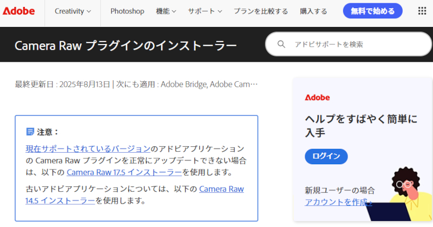Open プランを比較する nav item

[261, 11]
